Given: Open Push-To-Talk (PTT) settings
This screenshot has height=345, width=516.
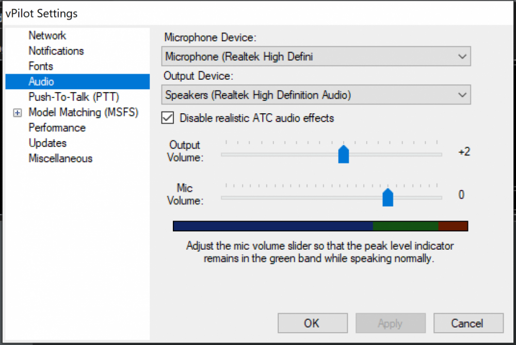Looking at the screenshot, I should [74, 97].
